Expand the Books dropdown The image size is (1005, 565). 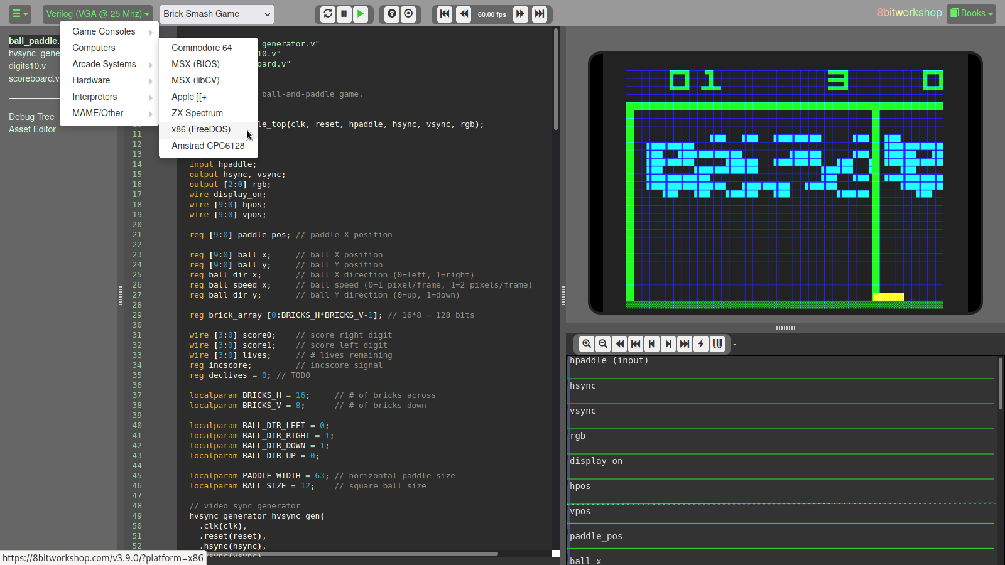[x=971, y=13]
